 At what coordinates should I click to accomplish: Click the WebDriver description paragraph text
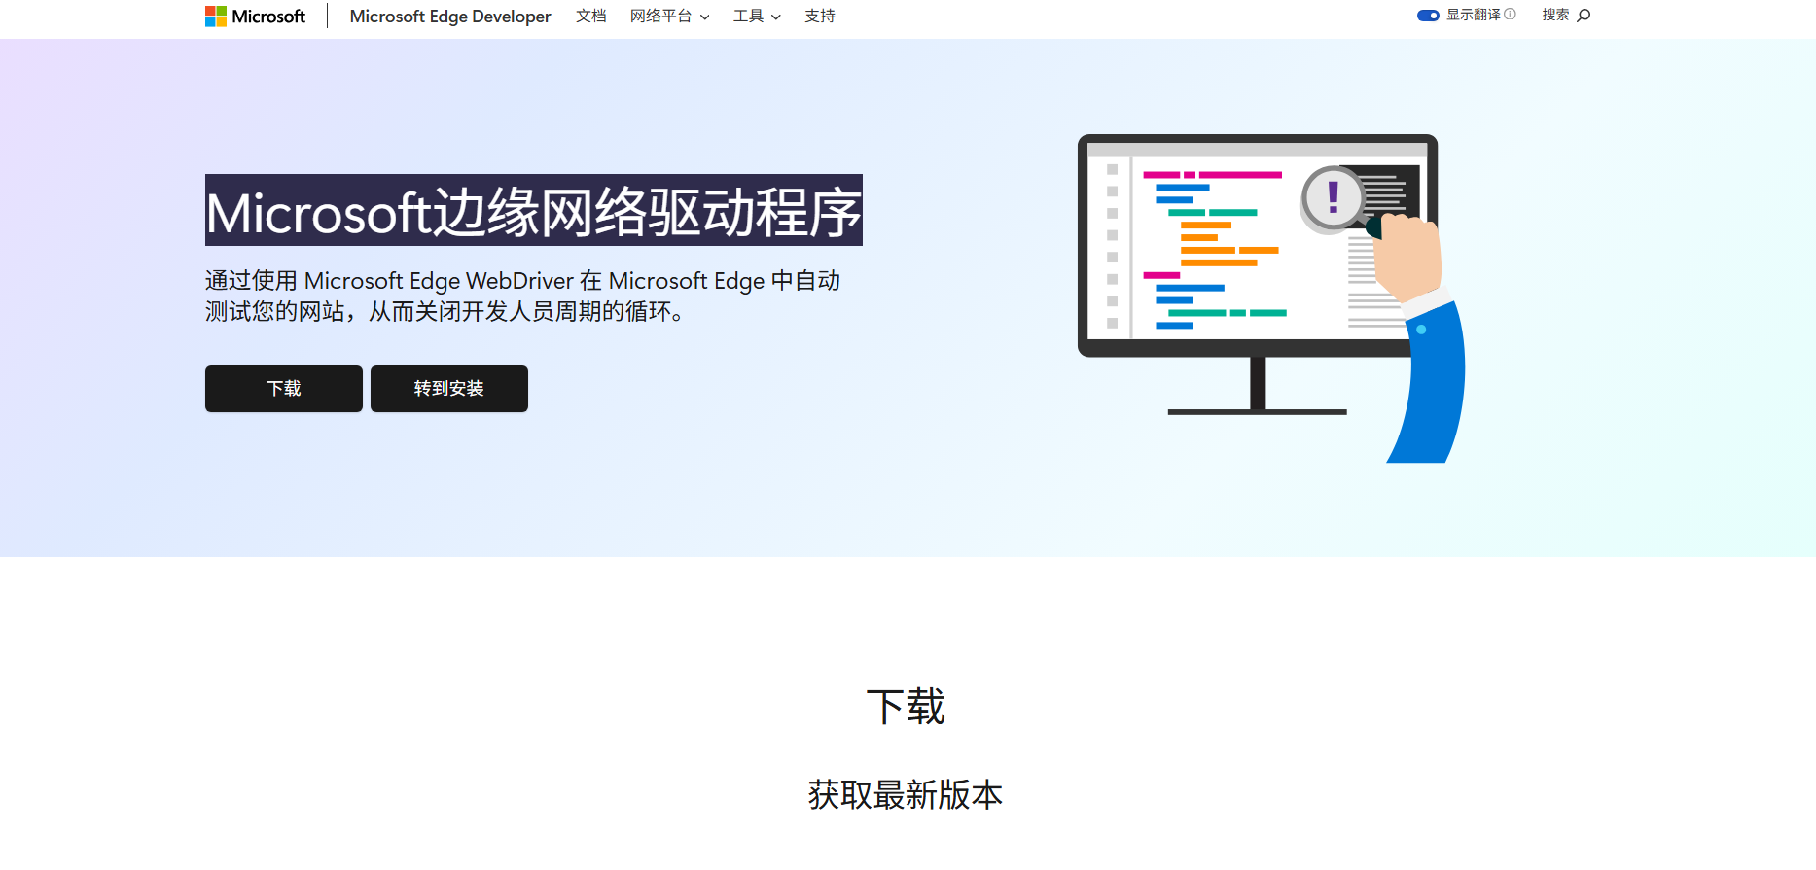(522, 296)
